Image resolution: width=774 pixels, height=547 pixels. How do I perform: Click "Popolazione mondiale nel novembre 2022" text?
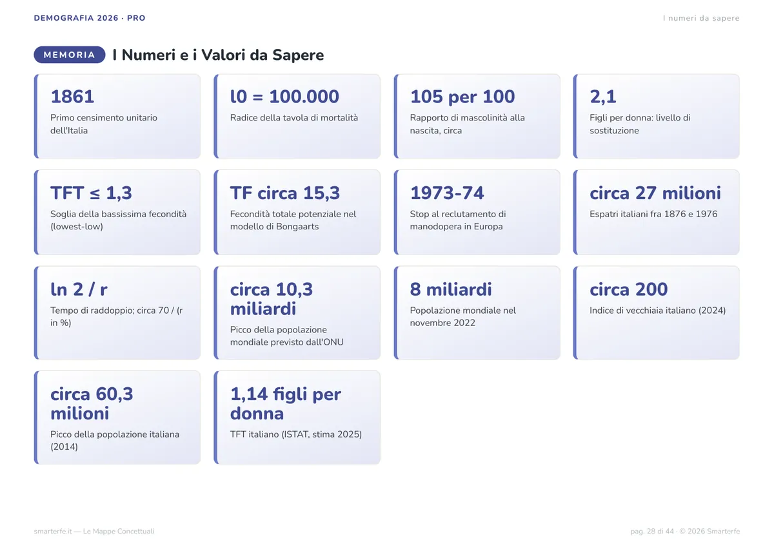coord(463,316)
